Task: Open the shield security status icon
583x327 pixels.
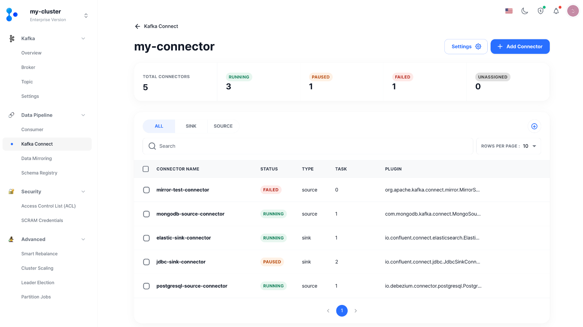Action: [540, 11]
